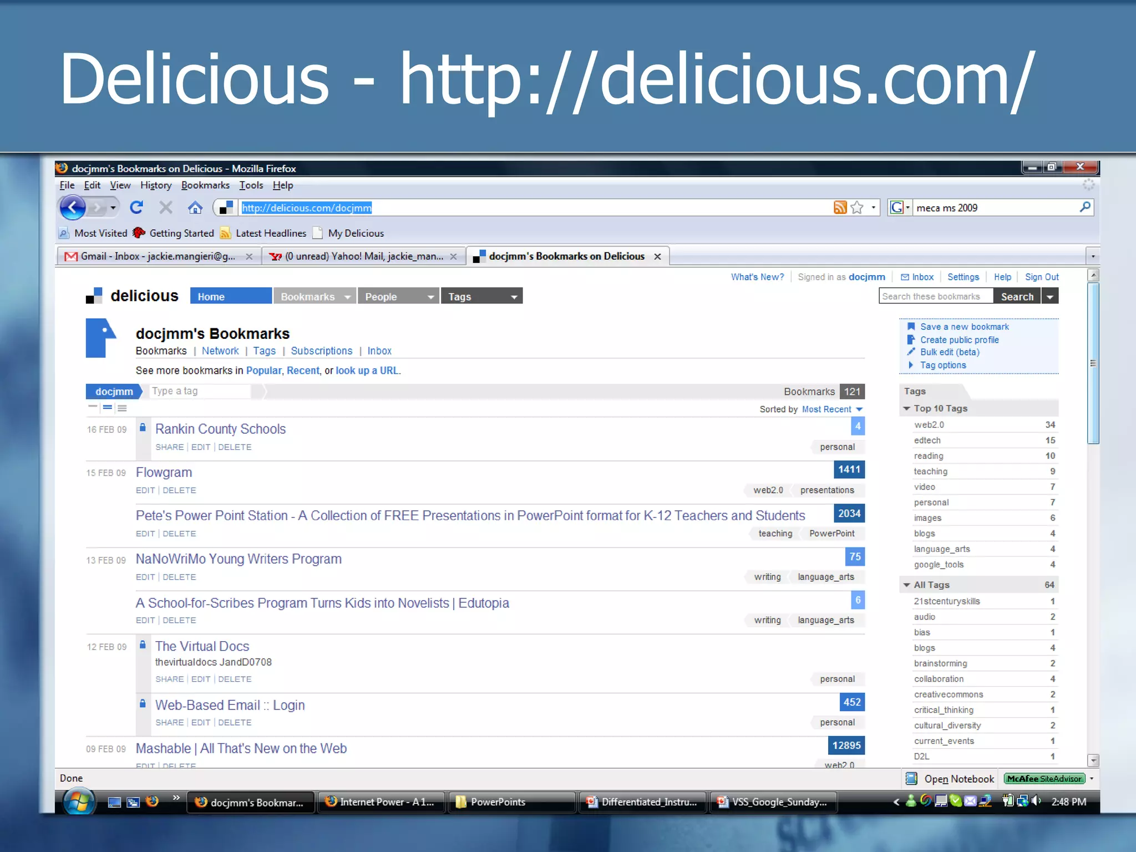Click in the Type a tag field
The image size is (1136, 852).
(200, 391)
